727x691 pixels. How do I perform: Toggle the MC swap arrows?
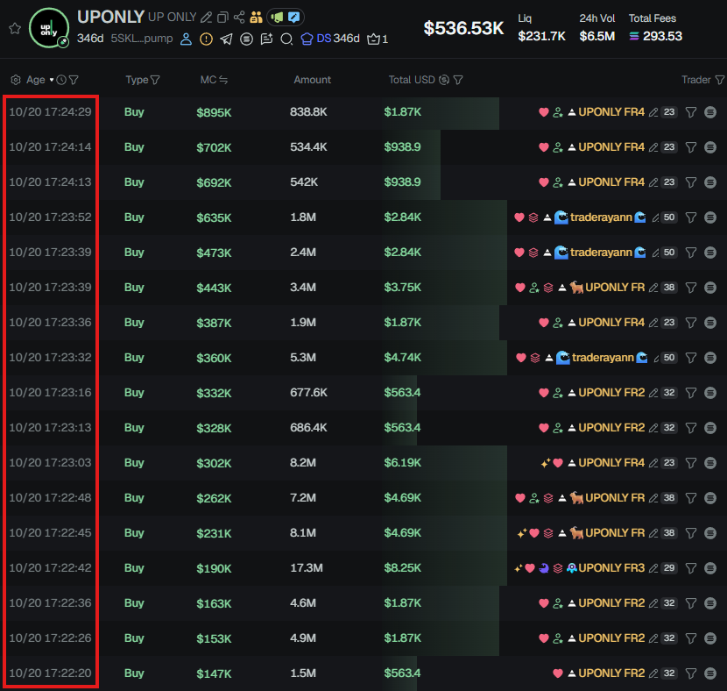click(223, 80)
